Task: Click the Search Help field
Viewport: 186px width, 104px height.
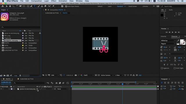Action: 174,6
